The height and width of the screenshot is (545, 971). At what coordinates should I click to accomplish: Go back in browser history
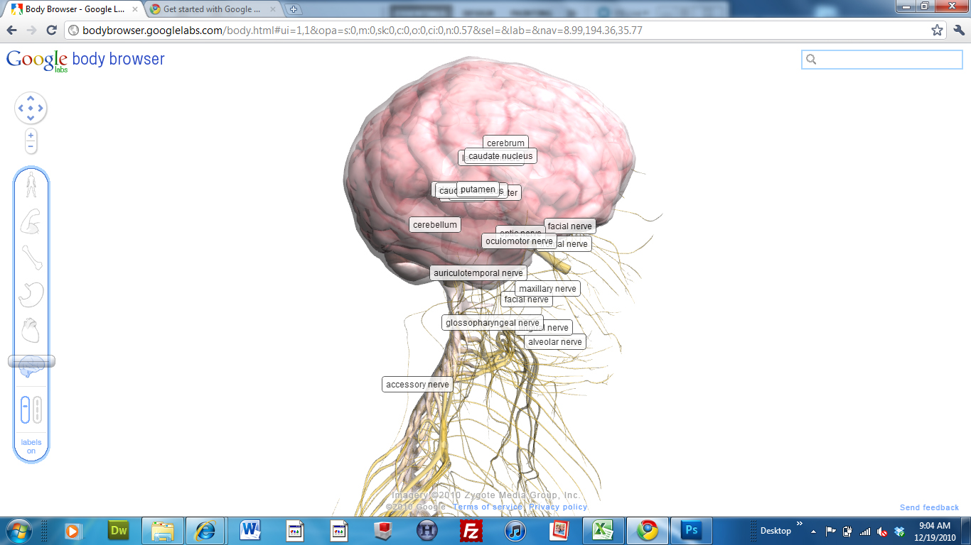click(x=11, y=31)
